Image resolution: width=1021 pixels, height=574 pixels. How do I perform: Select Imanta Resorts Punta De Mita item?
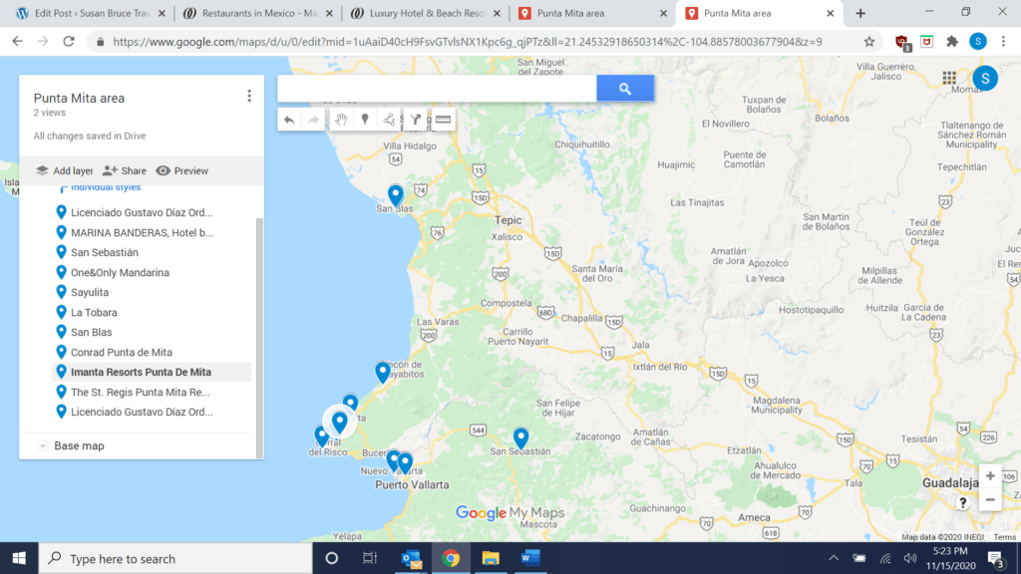(152, 373)
